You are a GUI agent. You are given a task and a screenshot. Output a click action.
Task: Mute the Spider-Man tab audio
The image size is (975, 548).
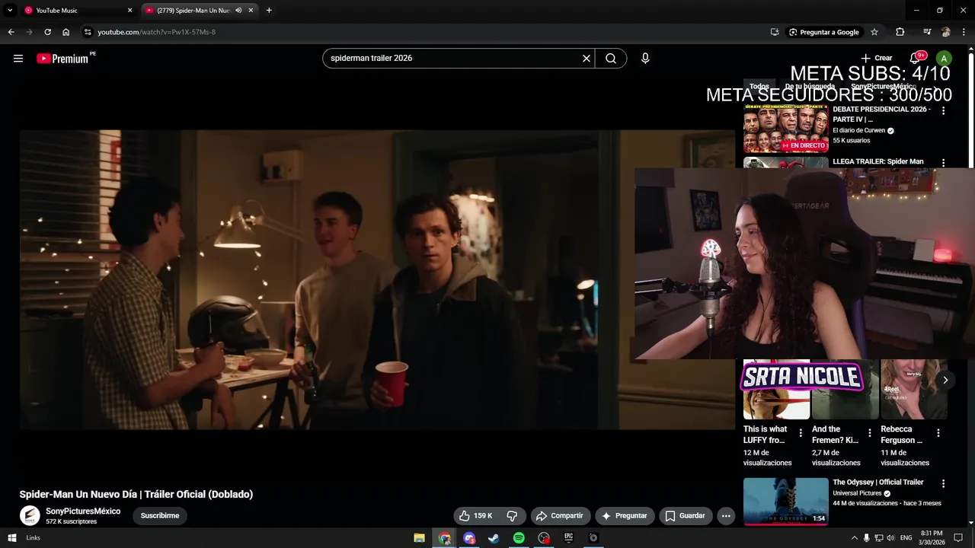[238, 10]
